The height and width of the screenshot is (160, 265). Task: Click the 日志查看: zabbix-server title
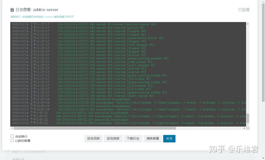click(x=37, y=10)
